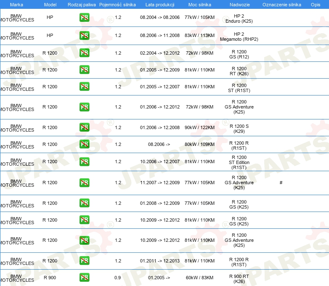Image resolution: width=329 pixels, height=286 pixels.
Task: Click fuel icon in HP 2 Megamoto row
Action: pos(84,35)
